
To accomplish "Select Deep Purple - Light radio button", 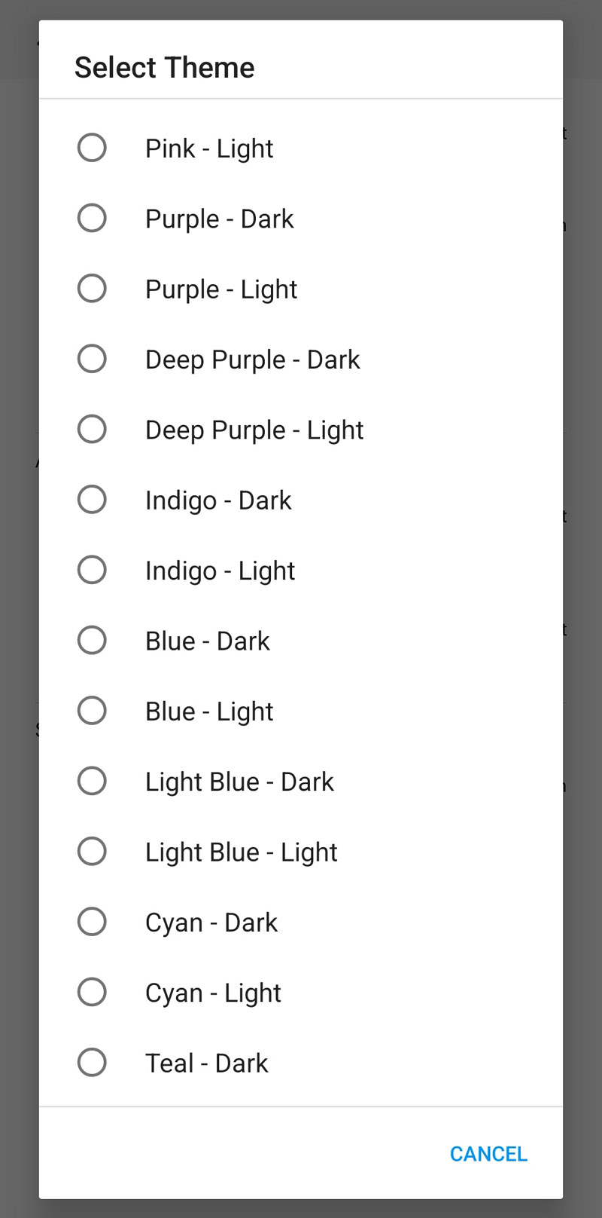I will point(92,430).
